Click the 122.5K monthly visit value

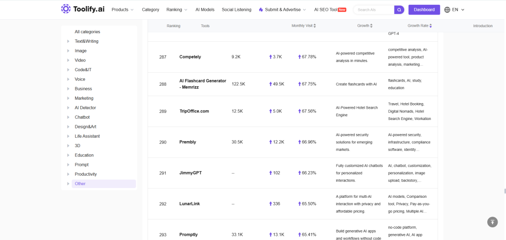[x=238, y=84]
